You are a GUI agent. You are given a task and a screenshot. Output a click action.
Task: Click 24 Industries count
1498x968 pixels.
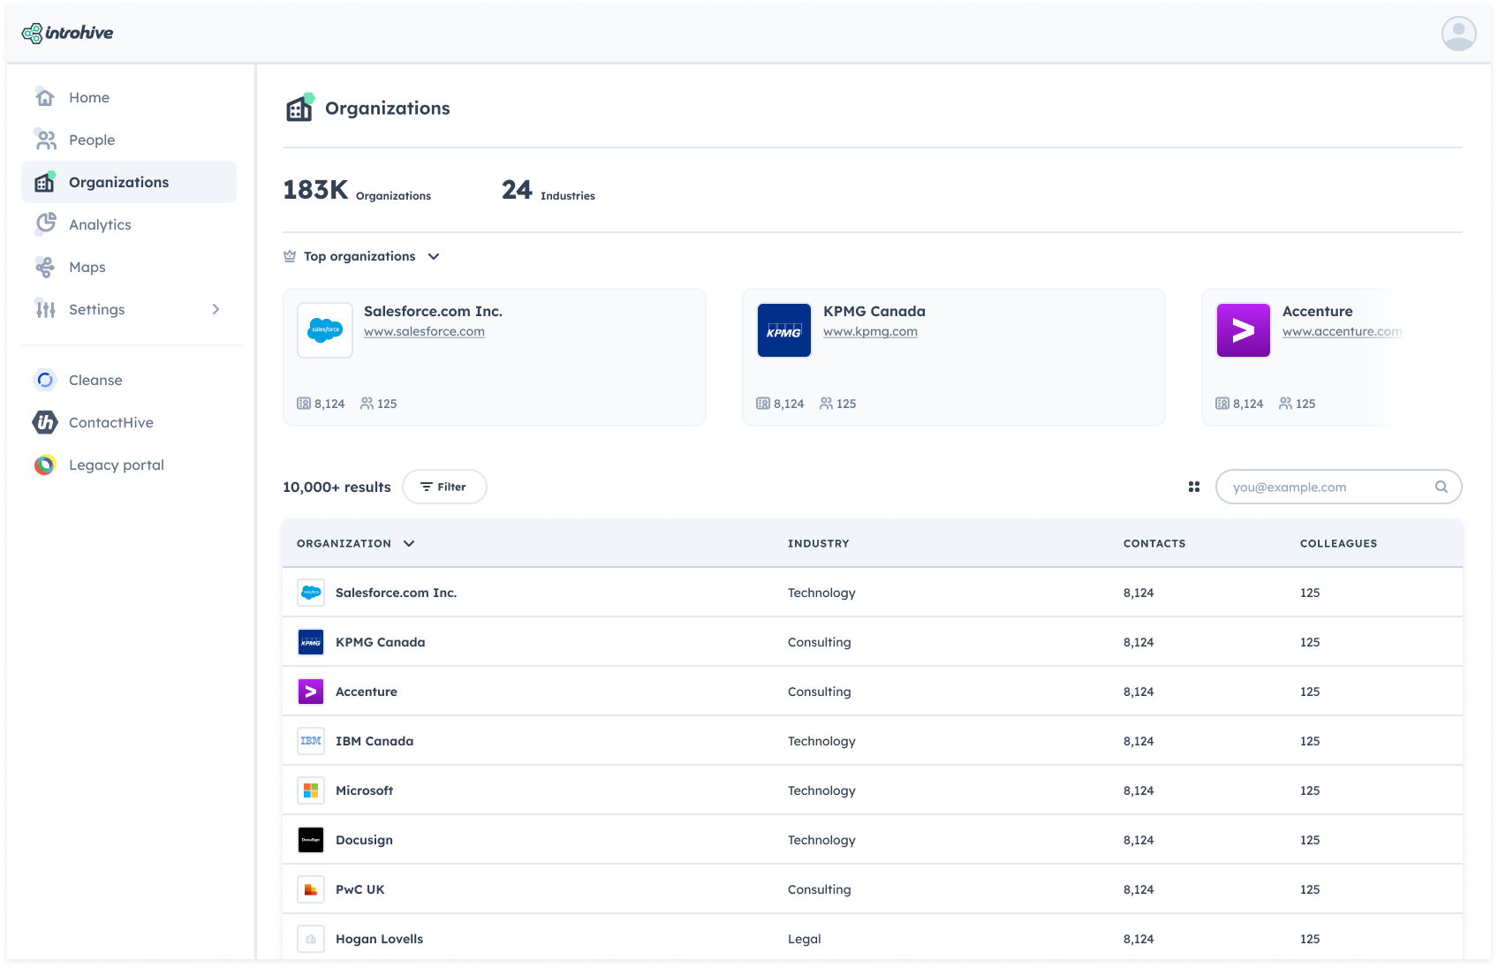point(548,190)
